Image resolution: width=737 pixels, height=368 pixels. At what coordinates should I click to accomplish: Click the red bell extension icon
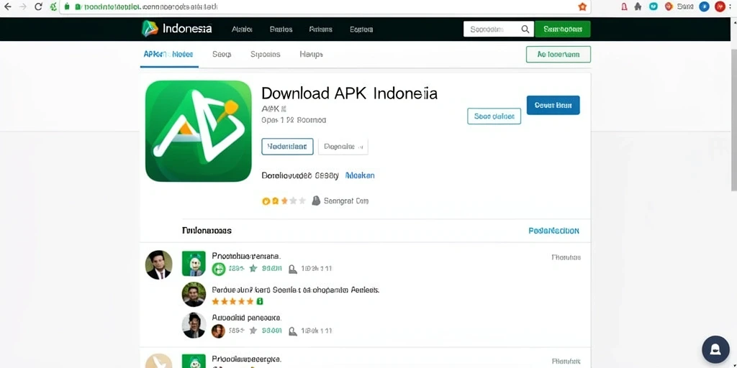624,6
